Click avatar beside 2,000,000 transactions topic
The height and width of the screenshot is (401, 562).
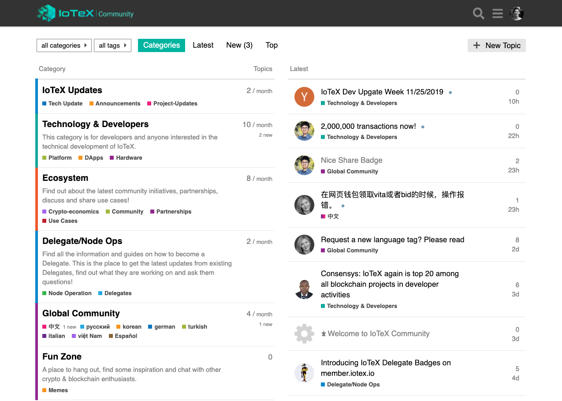tap(304, 131)
